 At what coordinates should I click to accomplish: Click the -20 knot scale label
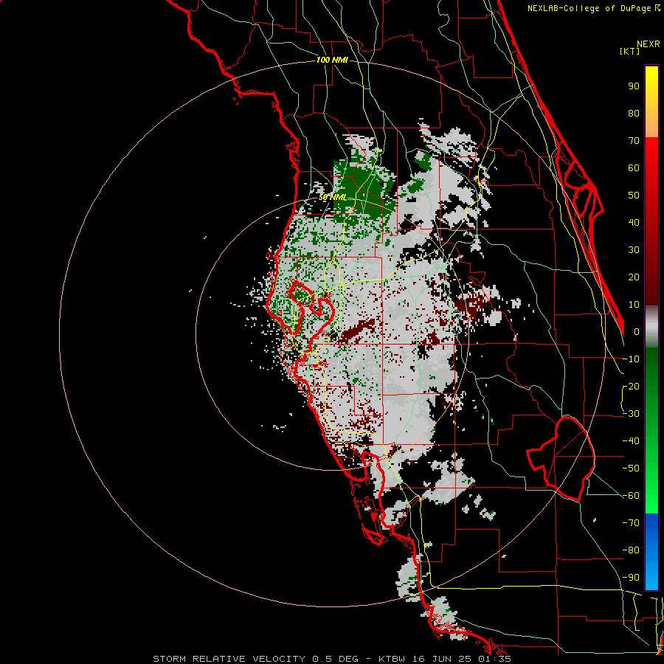(x=631, y=387)
